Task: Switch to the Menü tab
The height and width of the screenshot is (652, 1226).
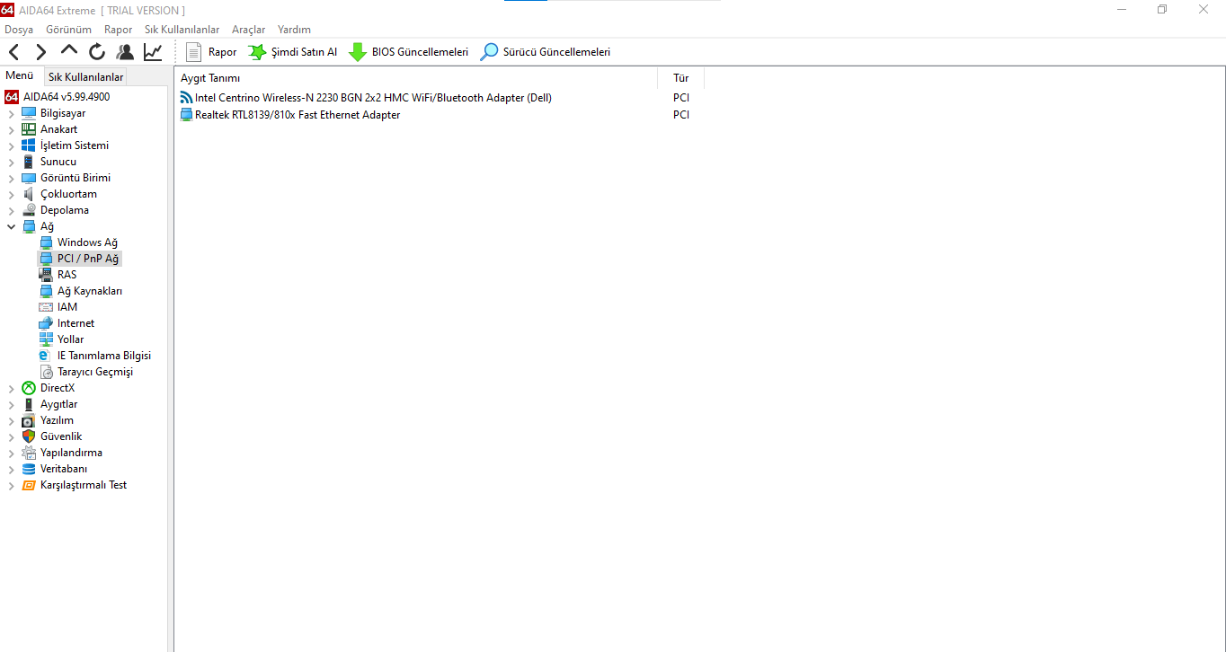Action: click(20, 76)
